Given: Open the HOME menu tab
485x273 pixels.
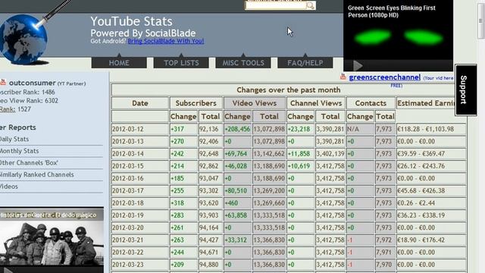Looking at the screenshot, I should [119, 63].
